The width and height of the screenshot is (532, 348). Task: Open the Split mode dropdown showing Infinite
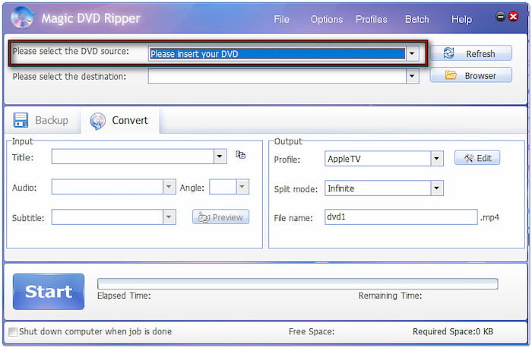click(437, 188)
